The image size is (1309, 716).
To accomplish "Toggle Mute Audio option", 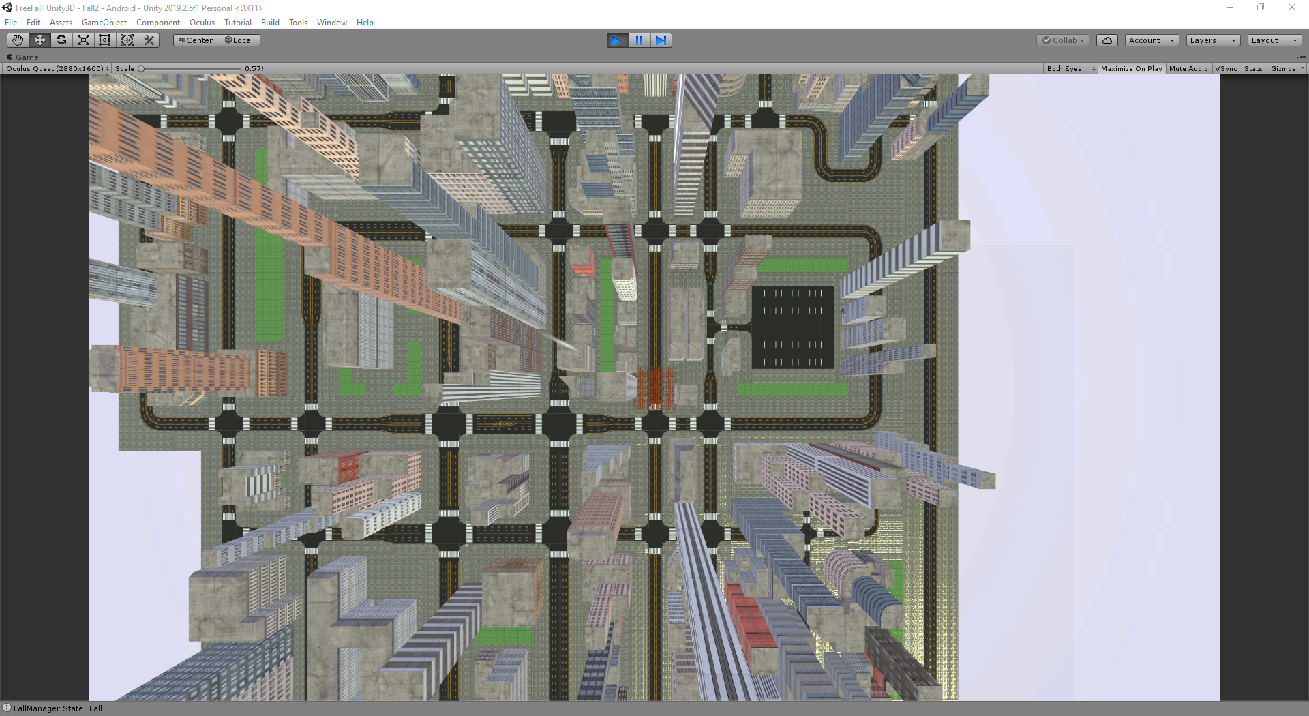I will pos(1188,69).
